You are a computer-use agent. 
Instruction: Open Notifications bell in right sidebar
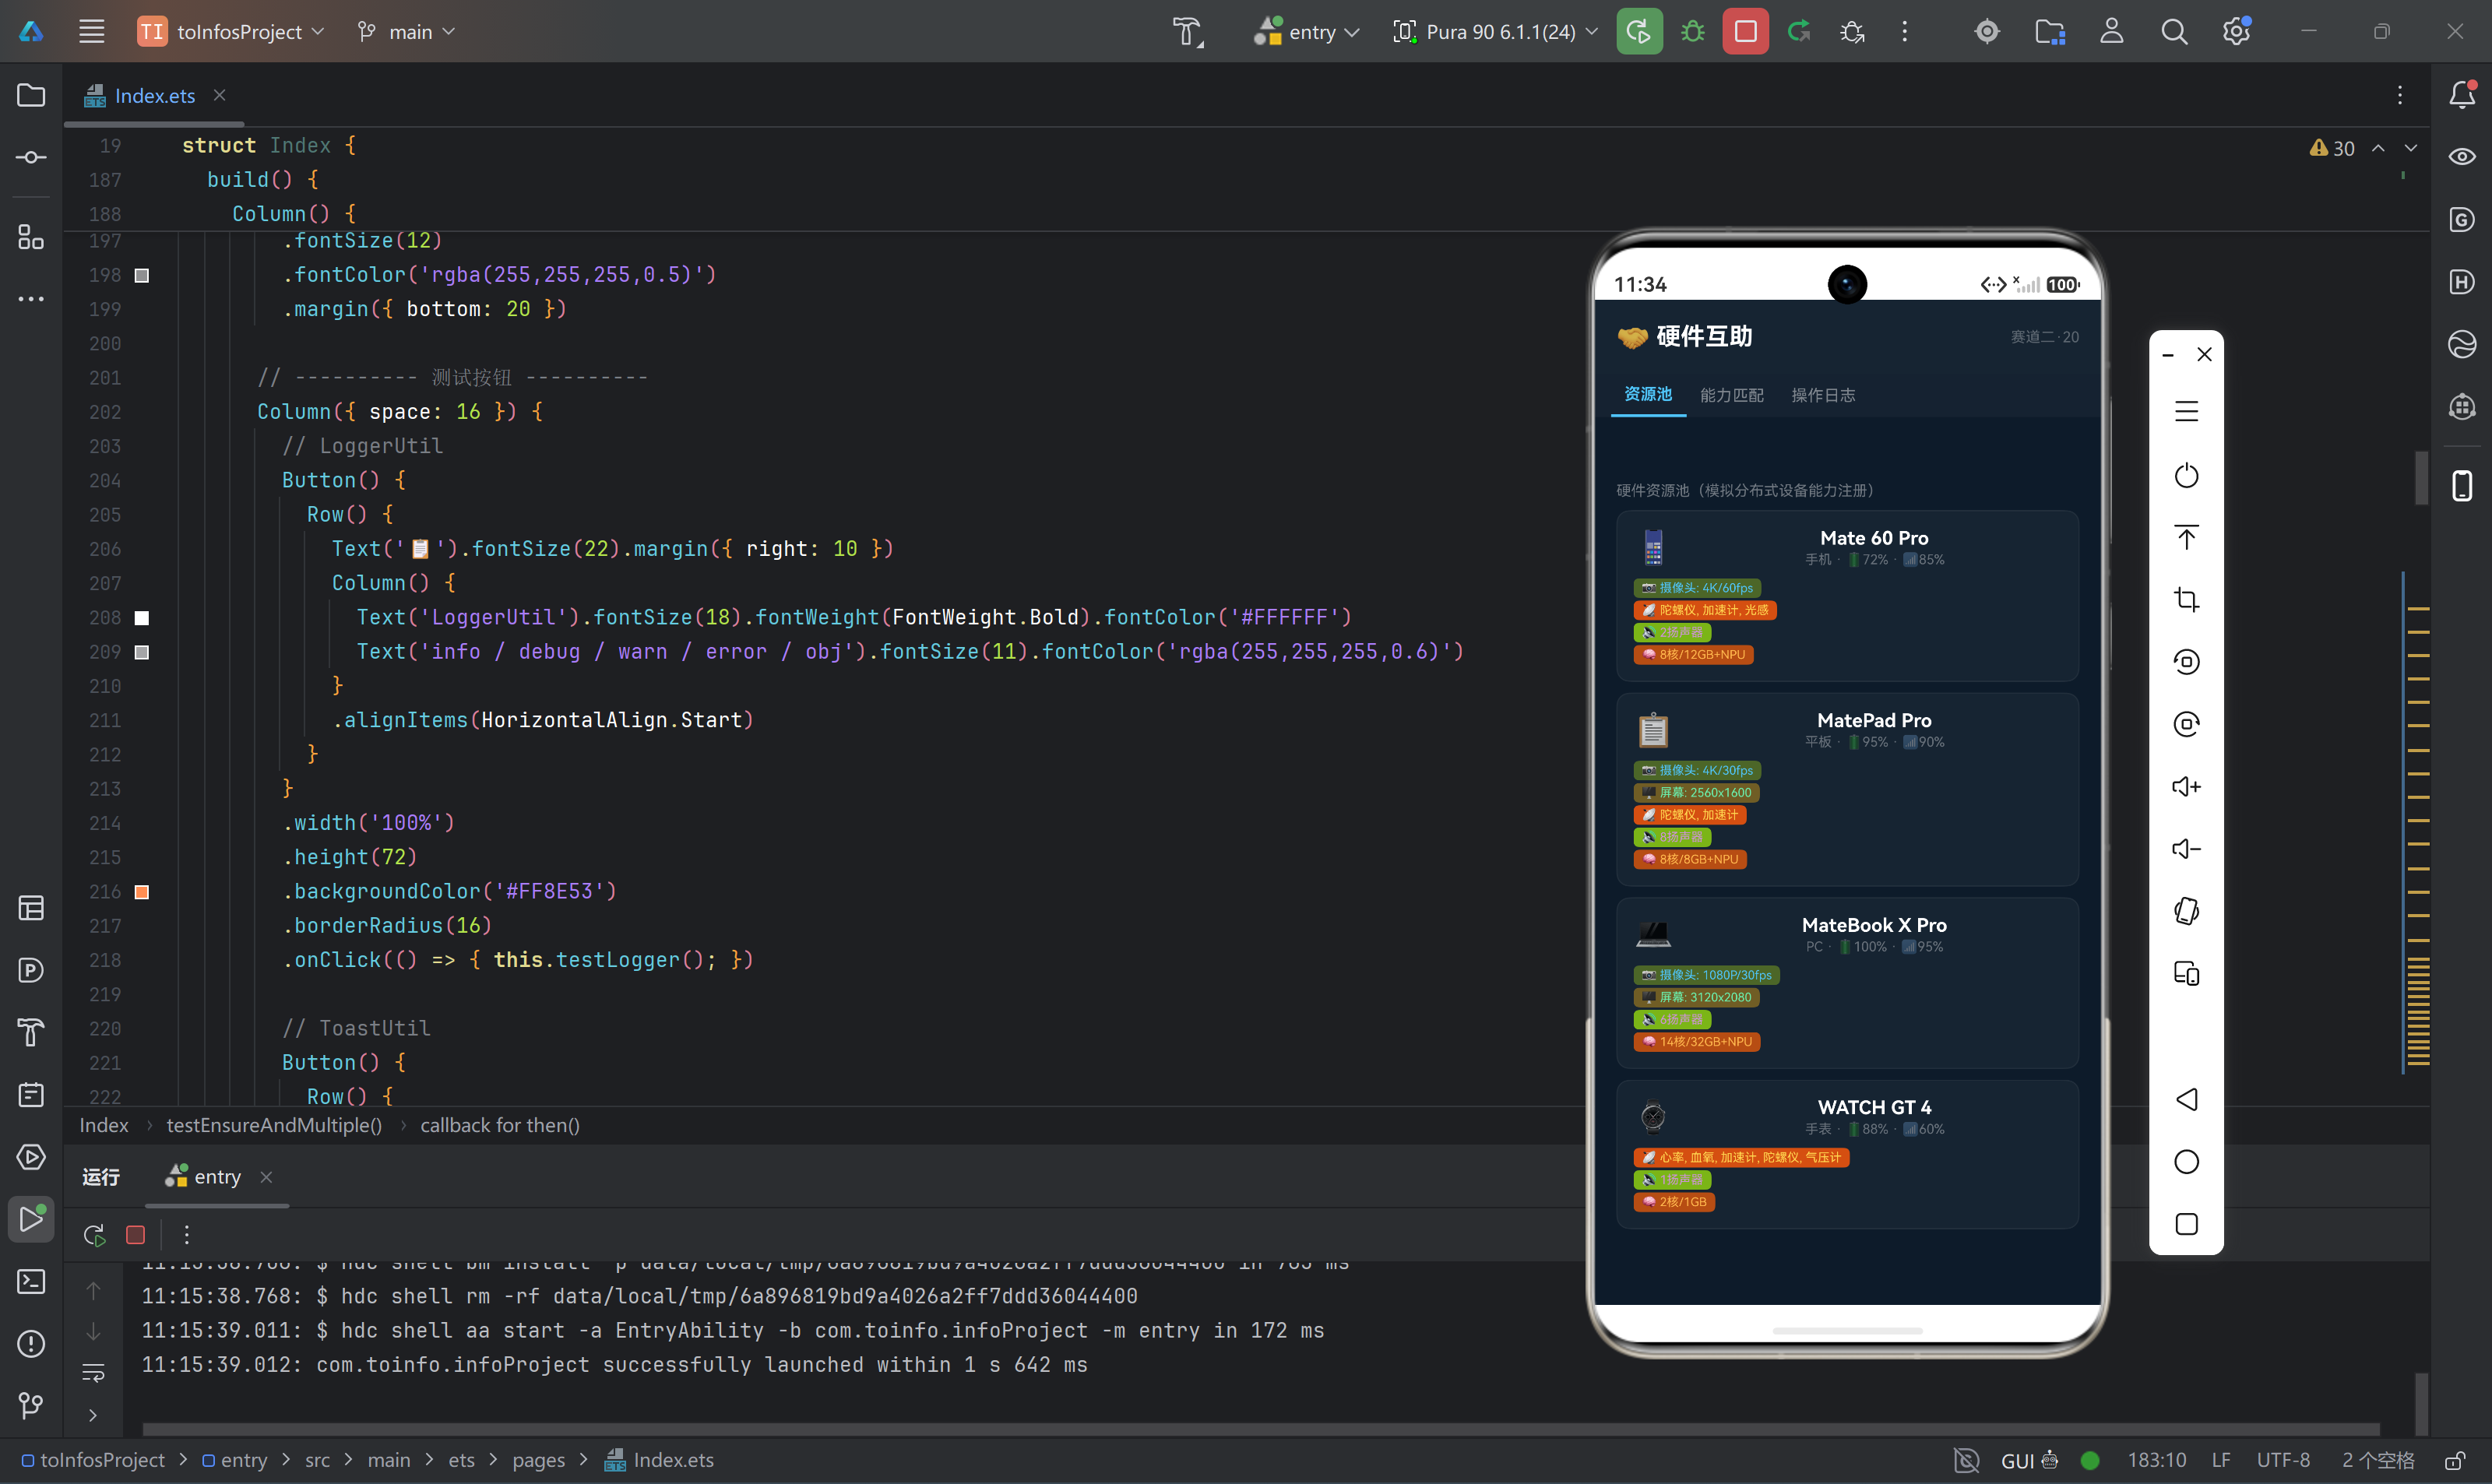click(2462, 95)
